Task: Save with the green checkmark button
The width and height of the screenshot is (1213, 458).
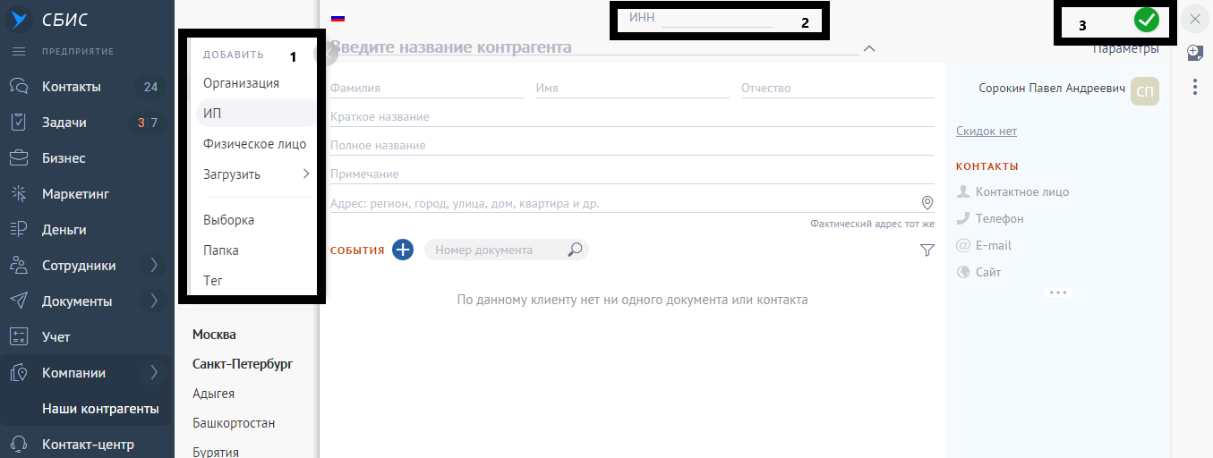Action: click(x=1147, y=19)
